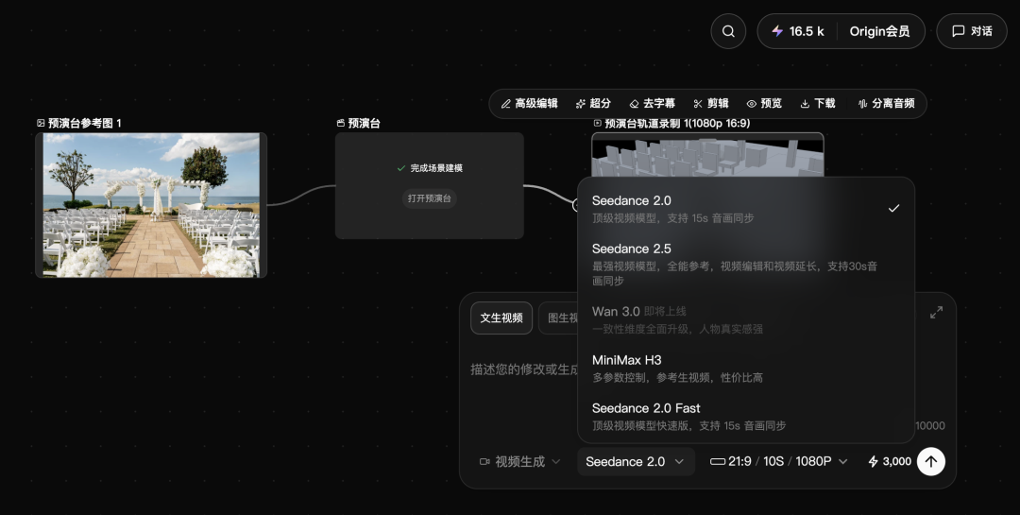Click the 超分 upscale tool
Screen dimensions: 1020x515
[593, 104]
